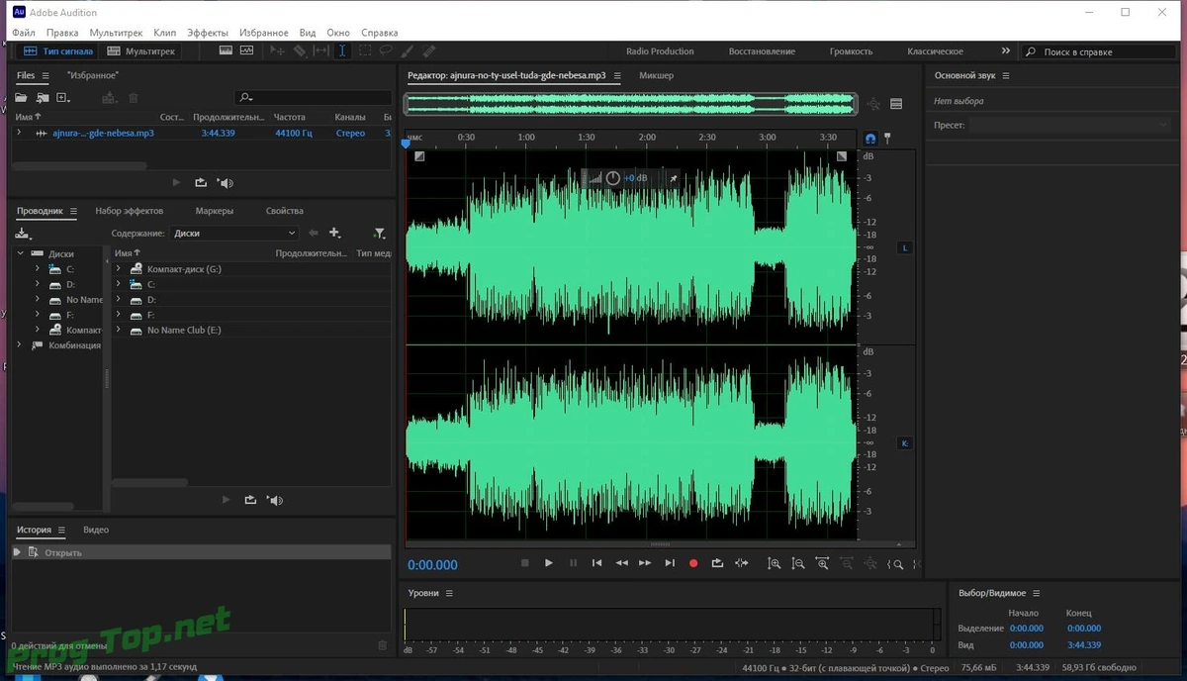This screenshot has height=681, width=1187.
Task: Select Громкость workspace
Action: [851, 51]
